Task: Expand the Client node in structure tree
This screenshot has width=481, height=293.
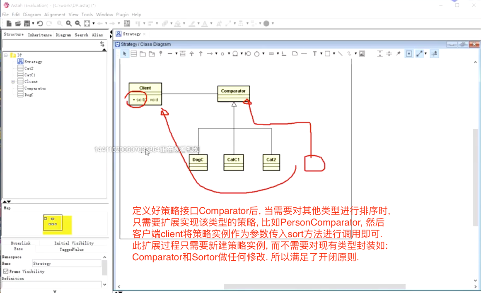Action: [x=13, y=82]
